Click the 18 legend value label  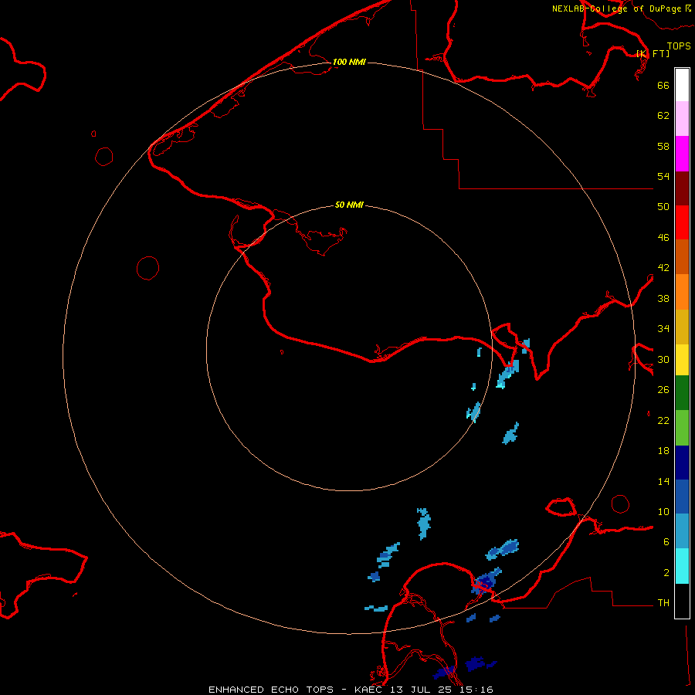pos(663,451)
